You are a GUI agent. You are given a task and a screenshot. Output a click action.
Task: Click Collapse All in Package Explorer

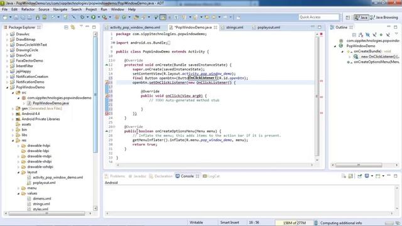click(x=66, y=27)
